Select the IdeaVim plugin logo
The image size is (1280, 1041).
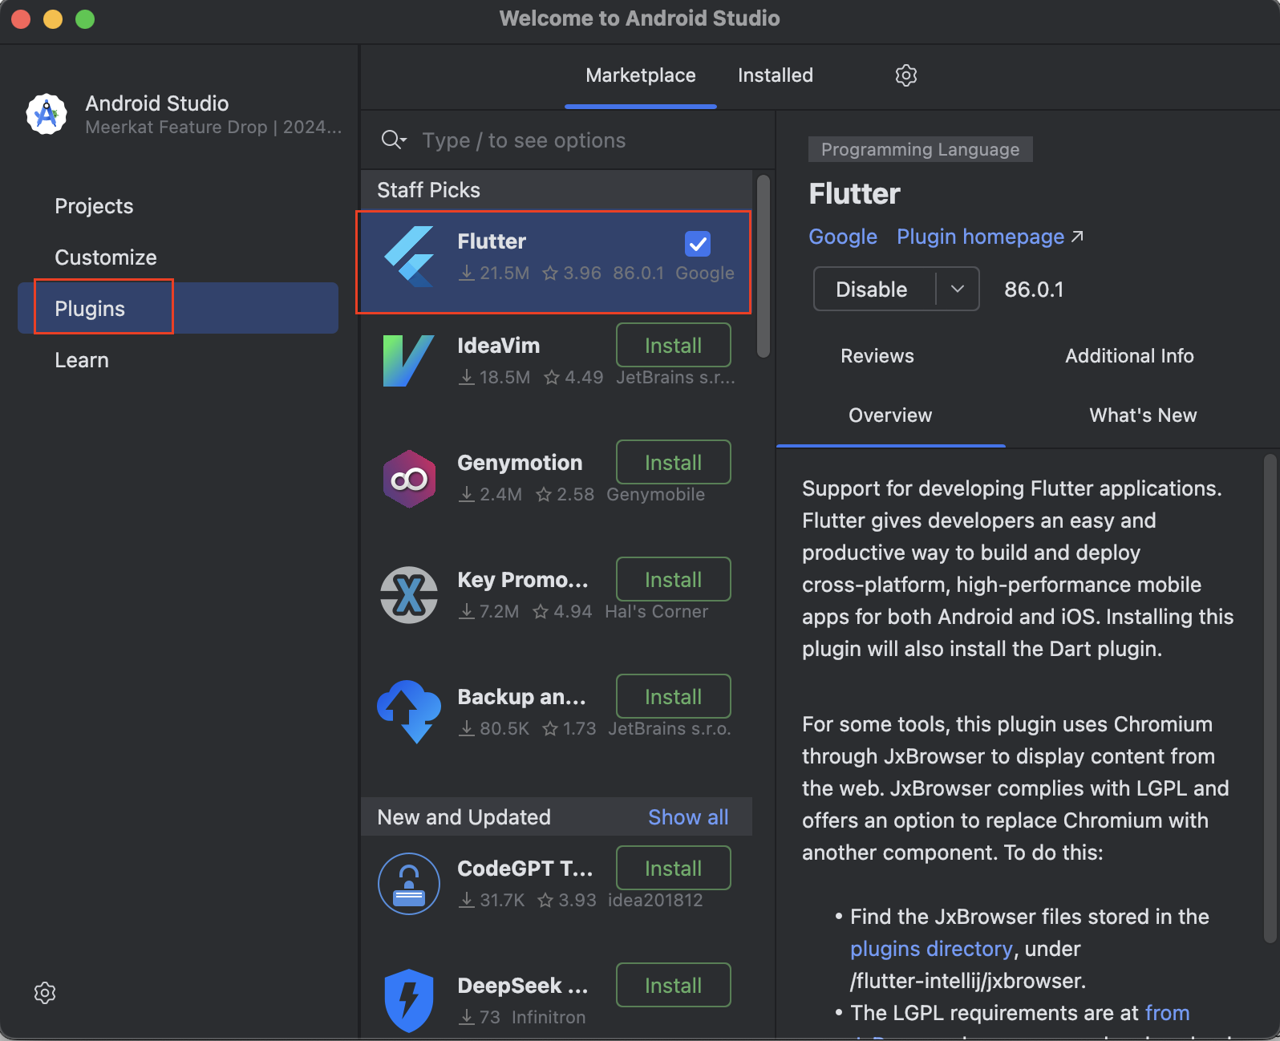tap(409, 361)
